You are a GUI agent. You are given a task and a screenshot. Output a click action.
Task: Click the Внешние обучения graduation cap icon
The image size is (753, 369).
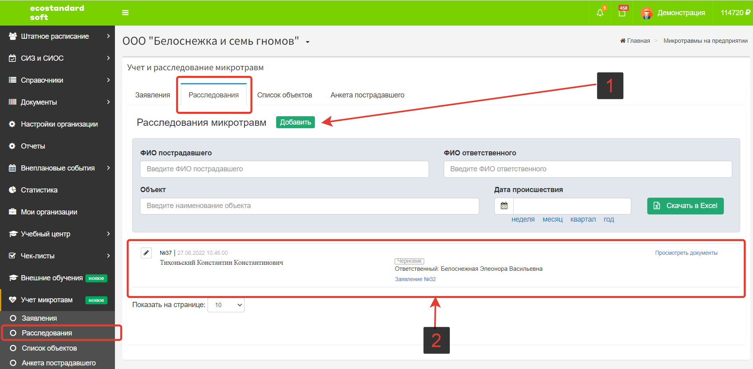coord(13,278)
